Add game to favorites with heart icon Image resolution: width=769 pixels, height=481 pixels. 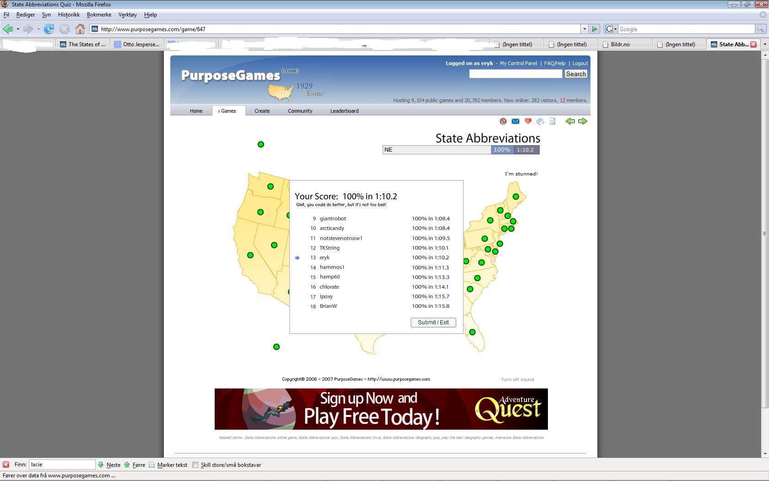click(528, 121)
